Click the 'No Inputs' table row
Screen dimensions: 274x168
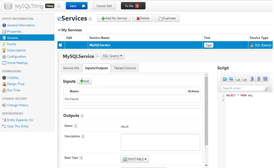click(x=132, y=99)
